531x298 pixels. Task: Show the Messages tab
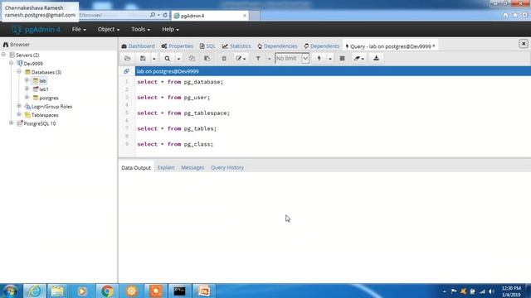192,167
